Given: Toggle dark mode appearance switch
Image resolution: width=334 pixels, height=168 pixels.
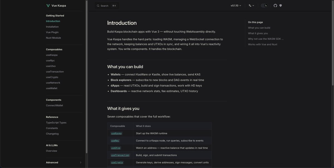Looking at the screenshot, I should click(x=264, y=6).
